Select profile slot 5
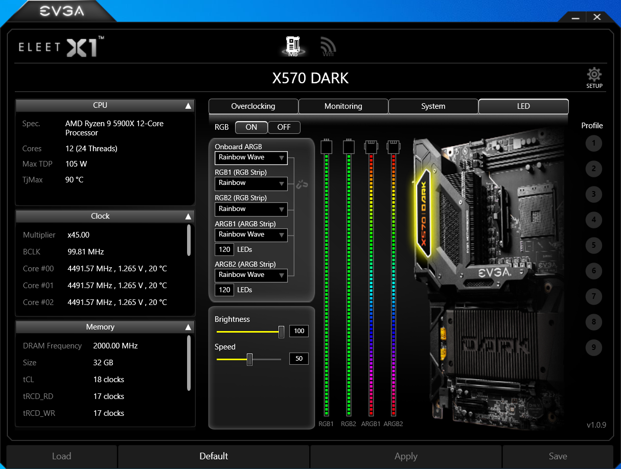Image resolution: width=621 pixels, height=469 pixels. click(593, 245)
